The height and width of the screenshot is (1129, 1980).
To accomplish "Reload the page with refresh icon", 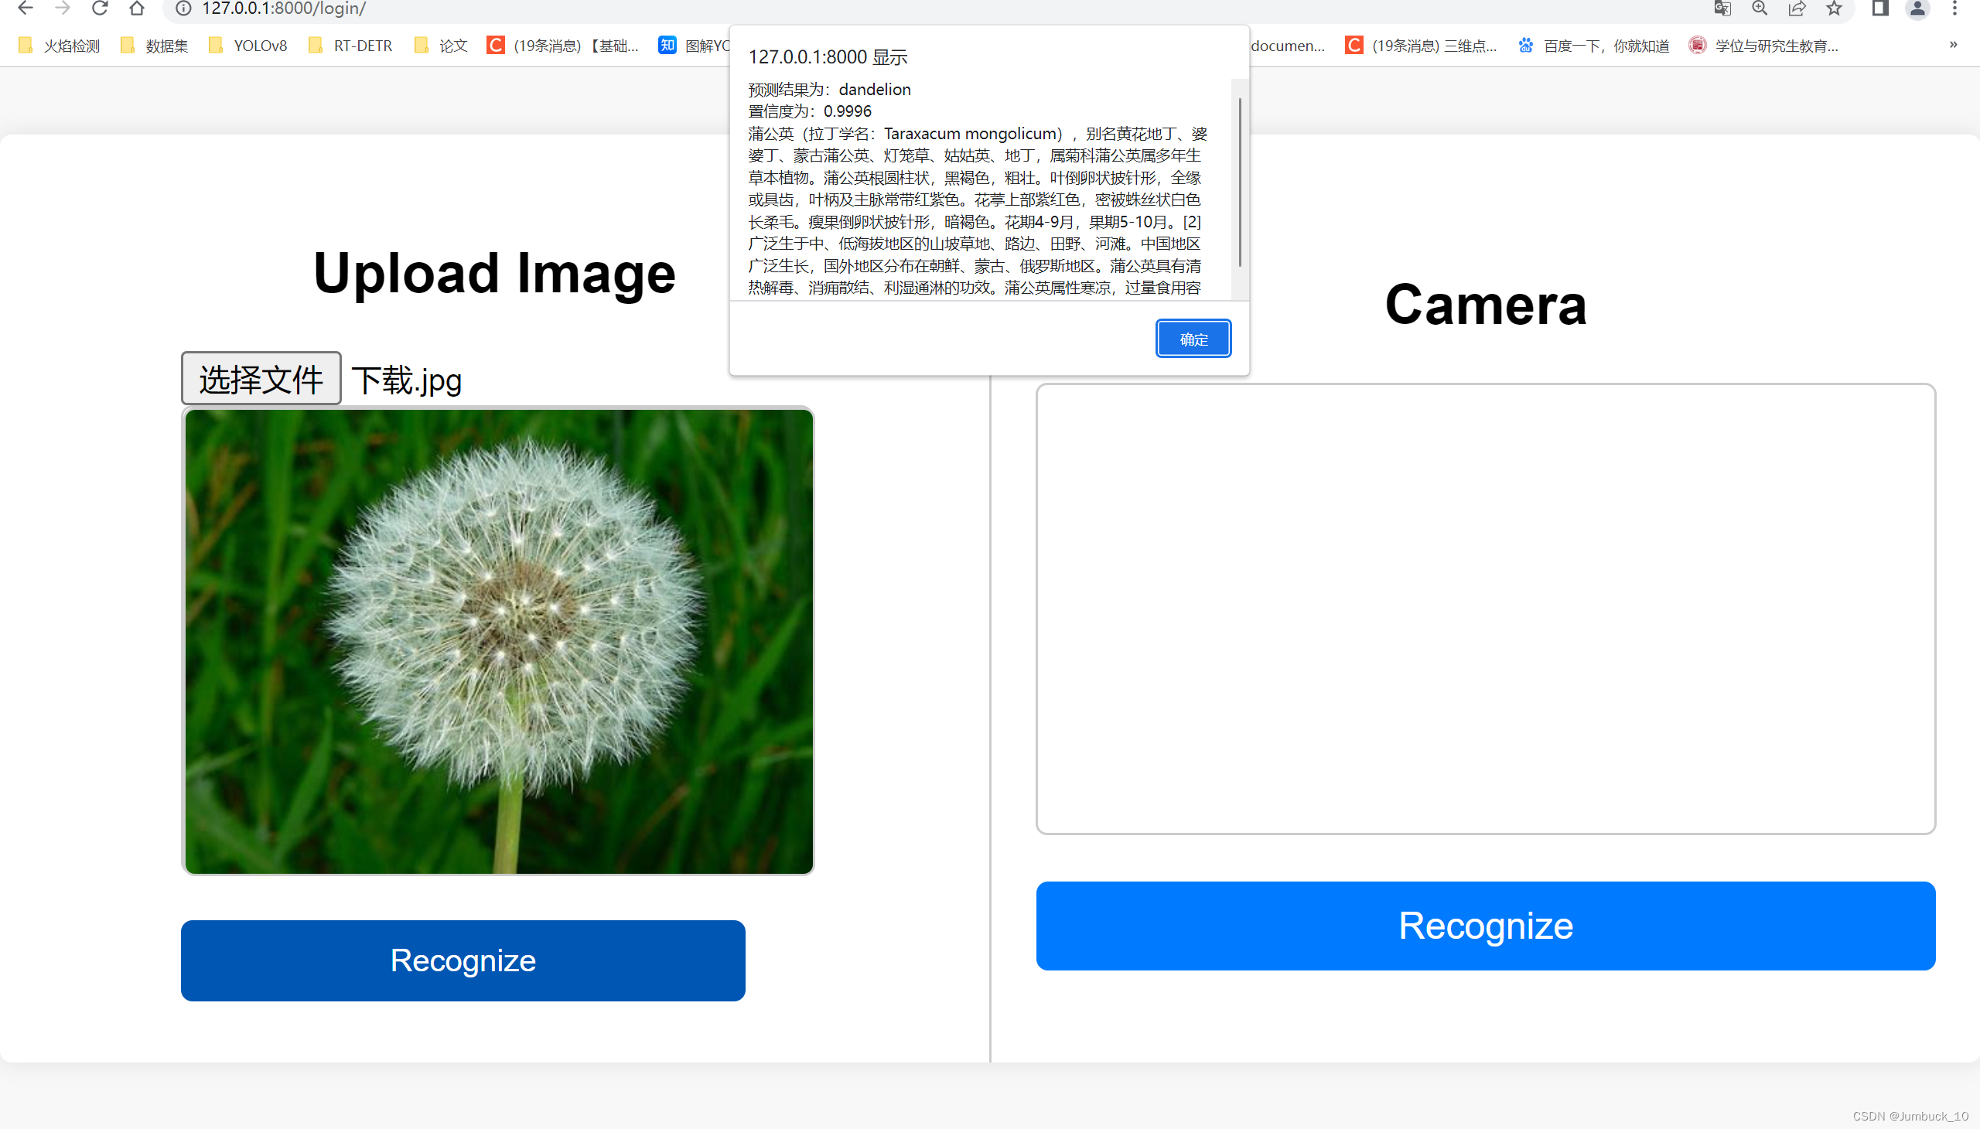I will point(99,9).
